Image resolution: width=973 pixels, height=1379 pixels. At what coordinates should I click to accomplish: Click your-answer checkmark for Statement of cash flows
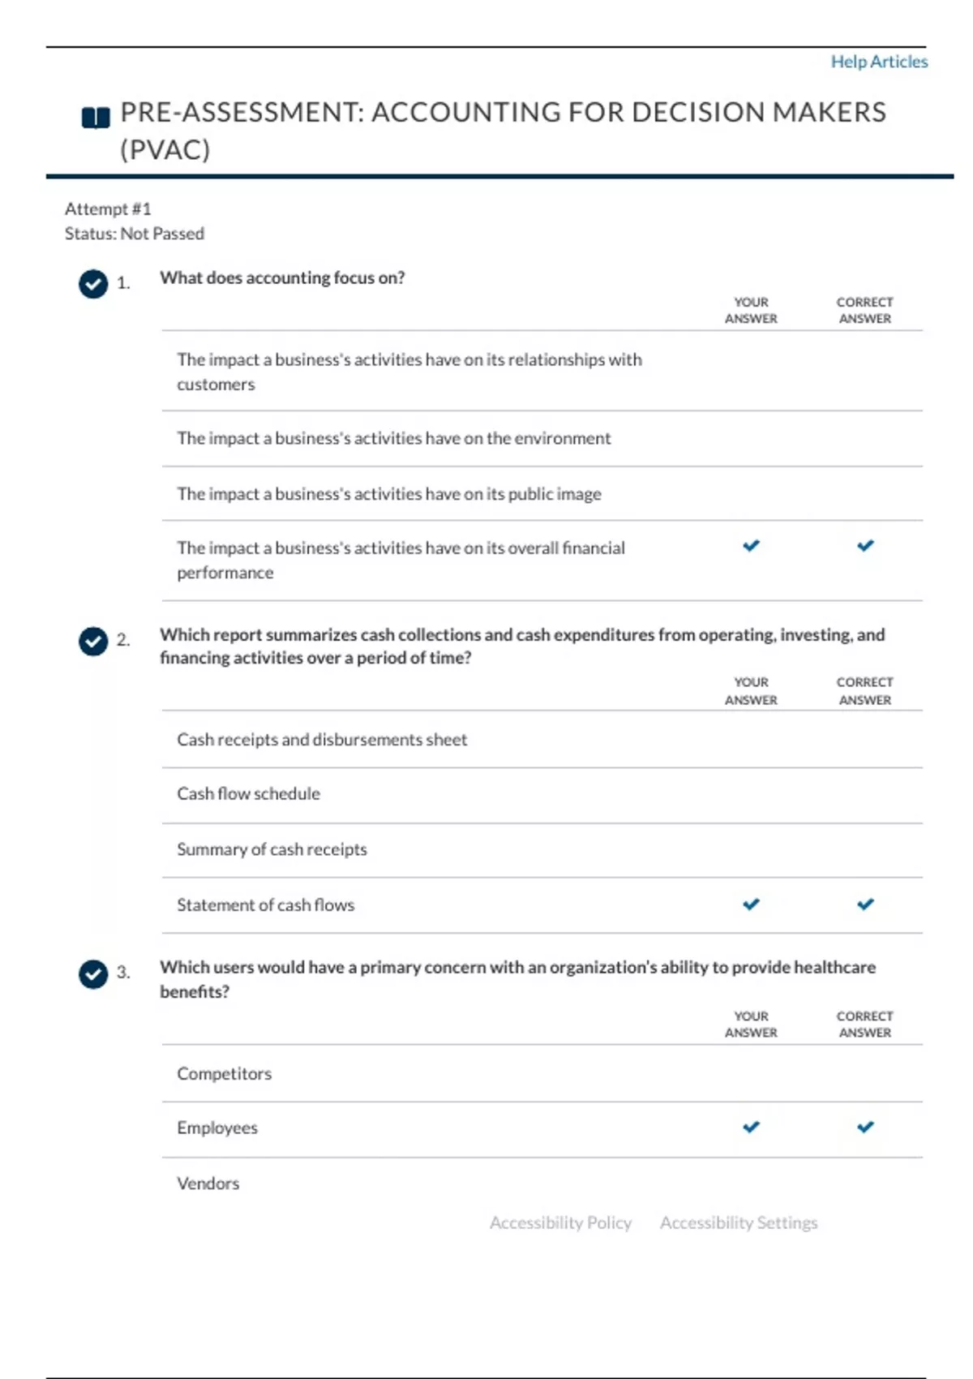coord(752,904)
